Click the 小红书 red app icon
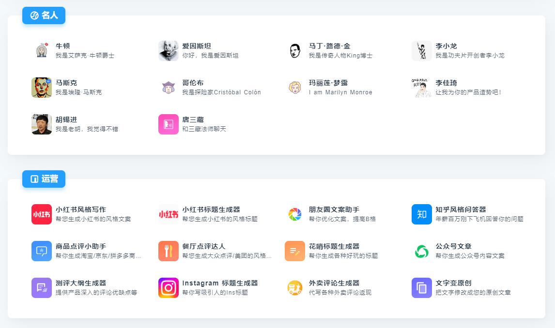The image size is (555, 328). (42, 214)
